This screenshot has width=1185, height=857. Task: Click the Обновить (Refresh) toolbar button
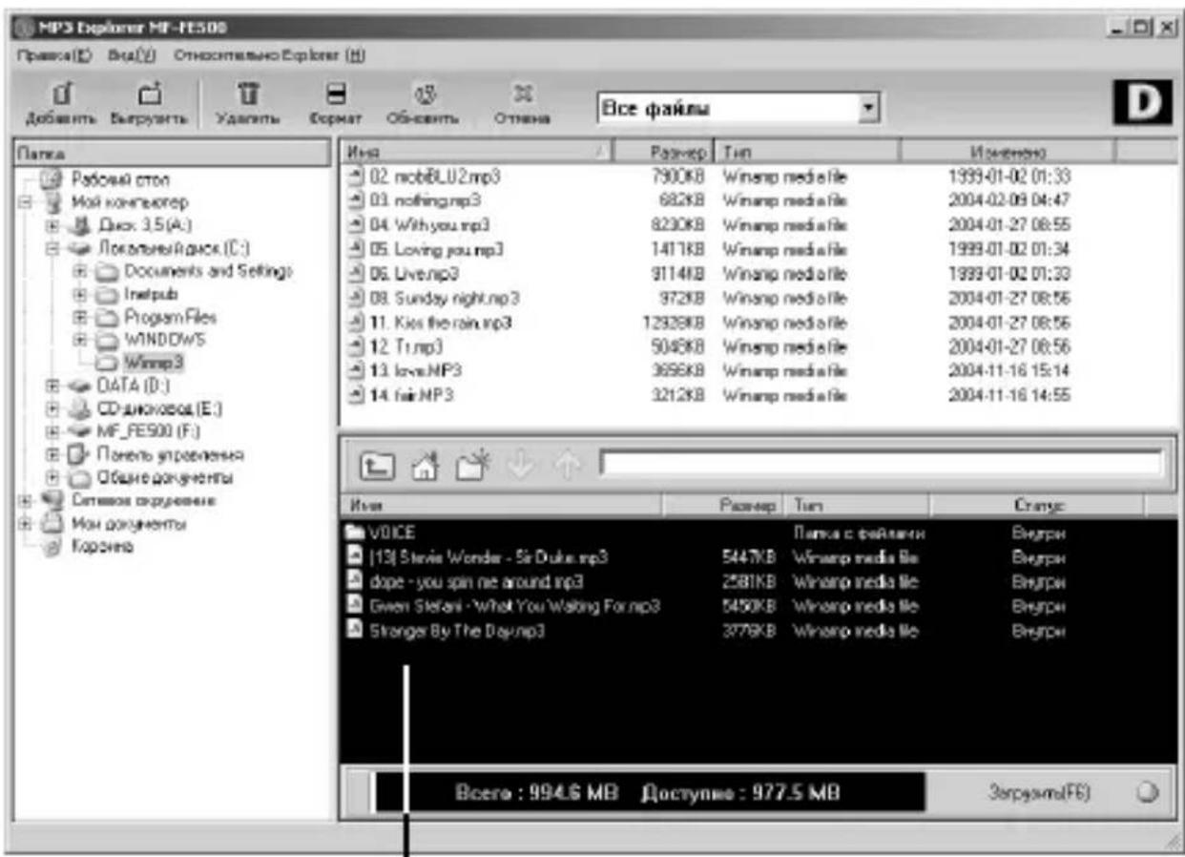423,106
